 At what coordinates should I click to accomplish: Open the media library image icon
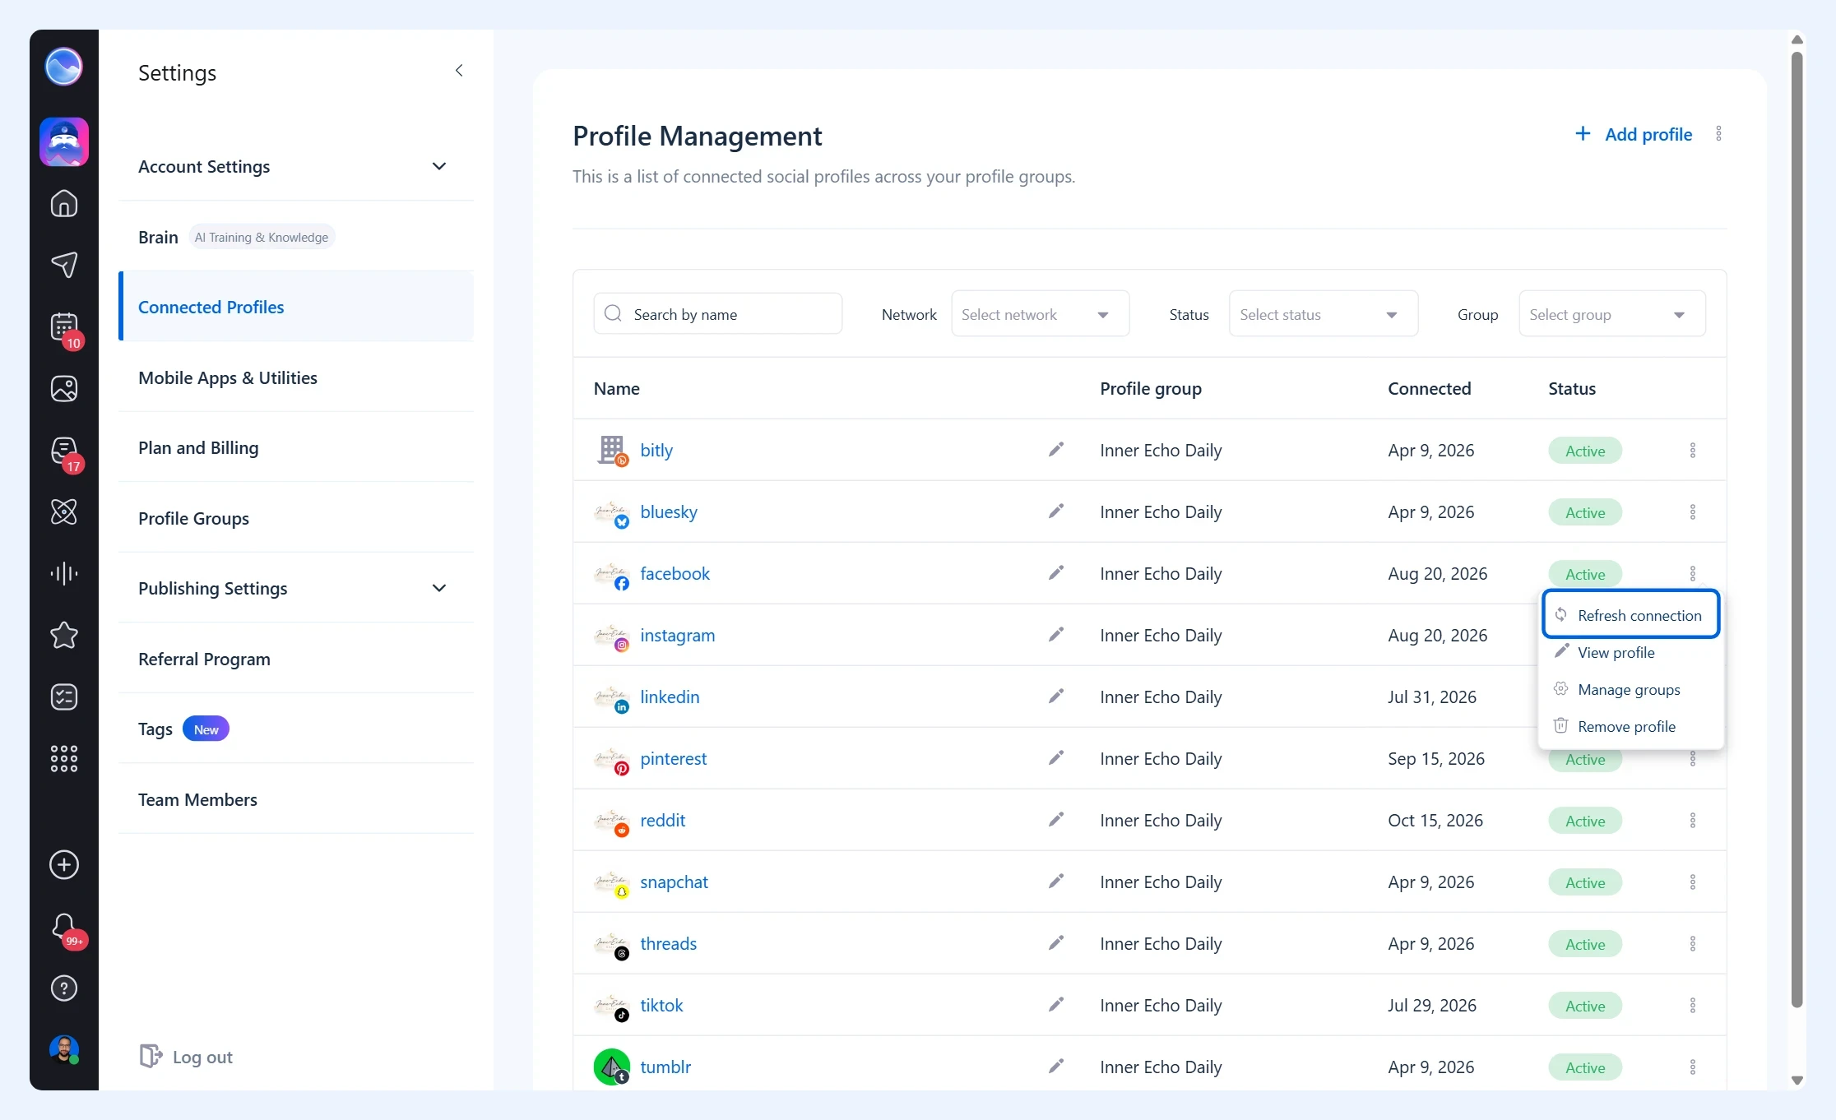(x=64, y=388)
